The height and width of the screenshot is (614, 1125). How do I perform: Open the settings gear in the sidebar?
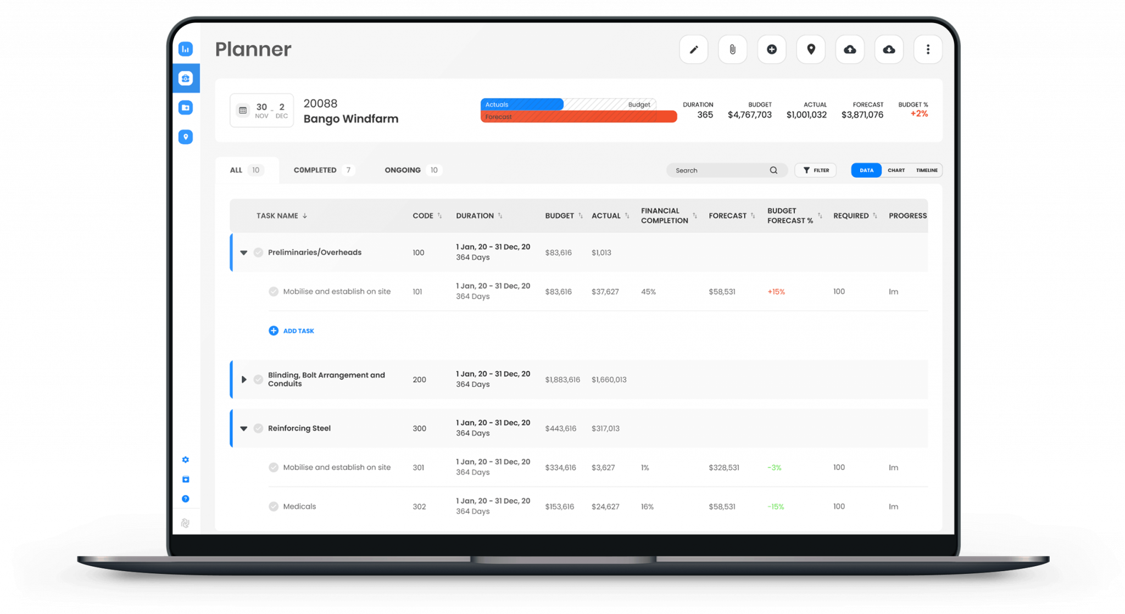point(186,460)
